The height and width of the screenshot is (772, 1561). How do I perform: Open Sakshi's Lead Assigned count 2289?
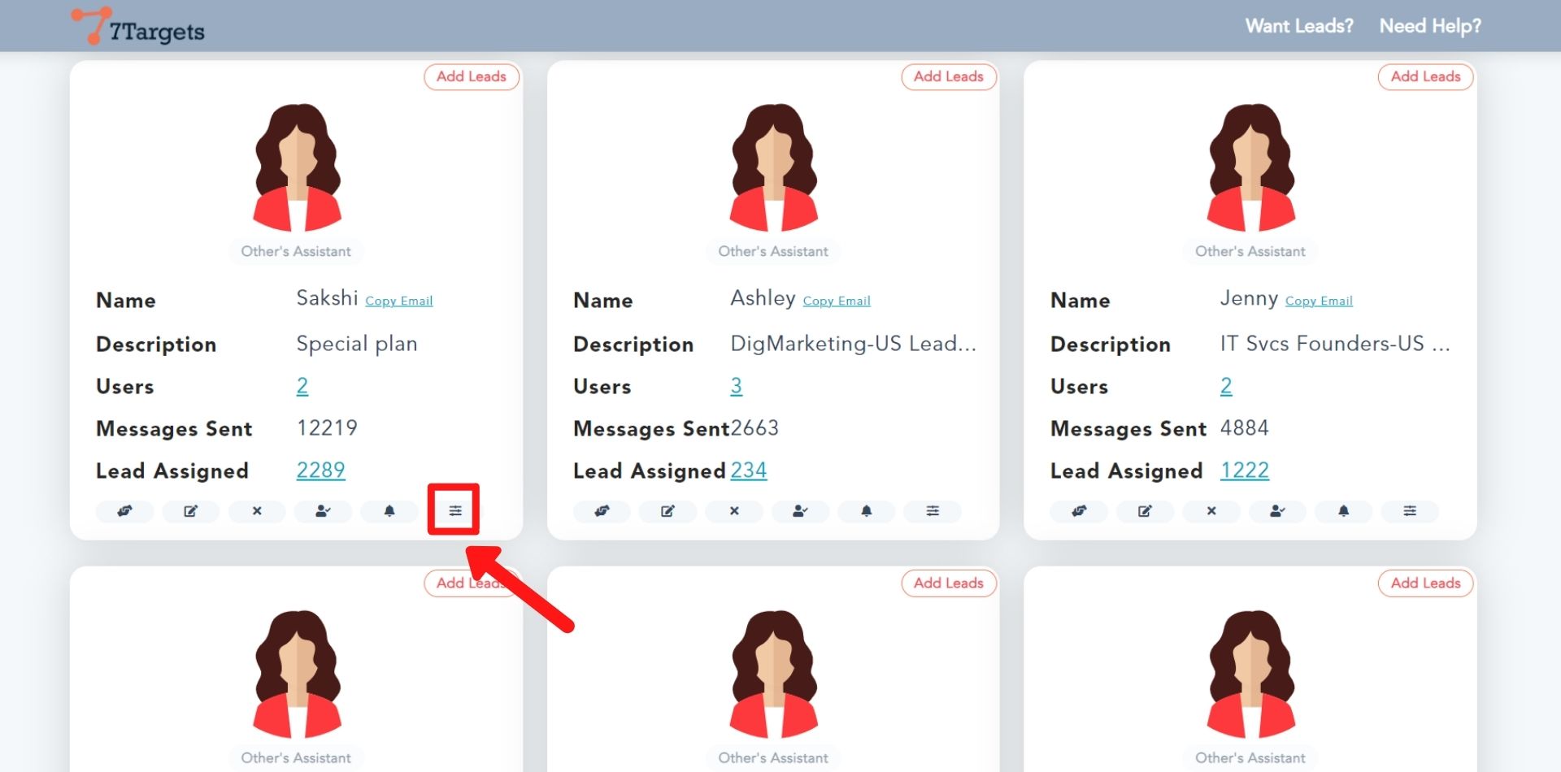(320, 471)
